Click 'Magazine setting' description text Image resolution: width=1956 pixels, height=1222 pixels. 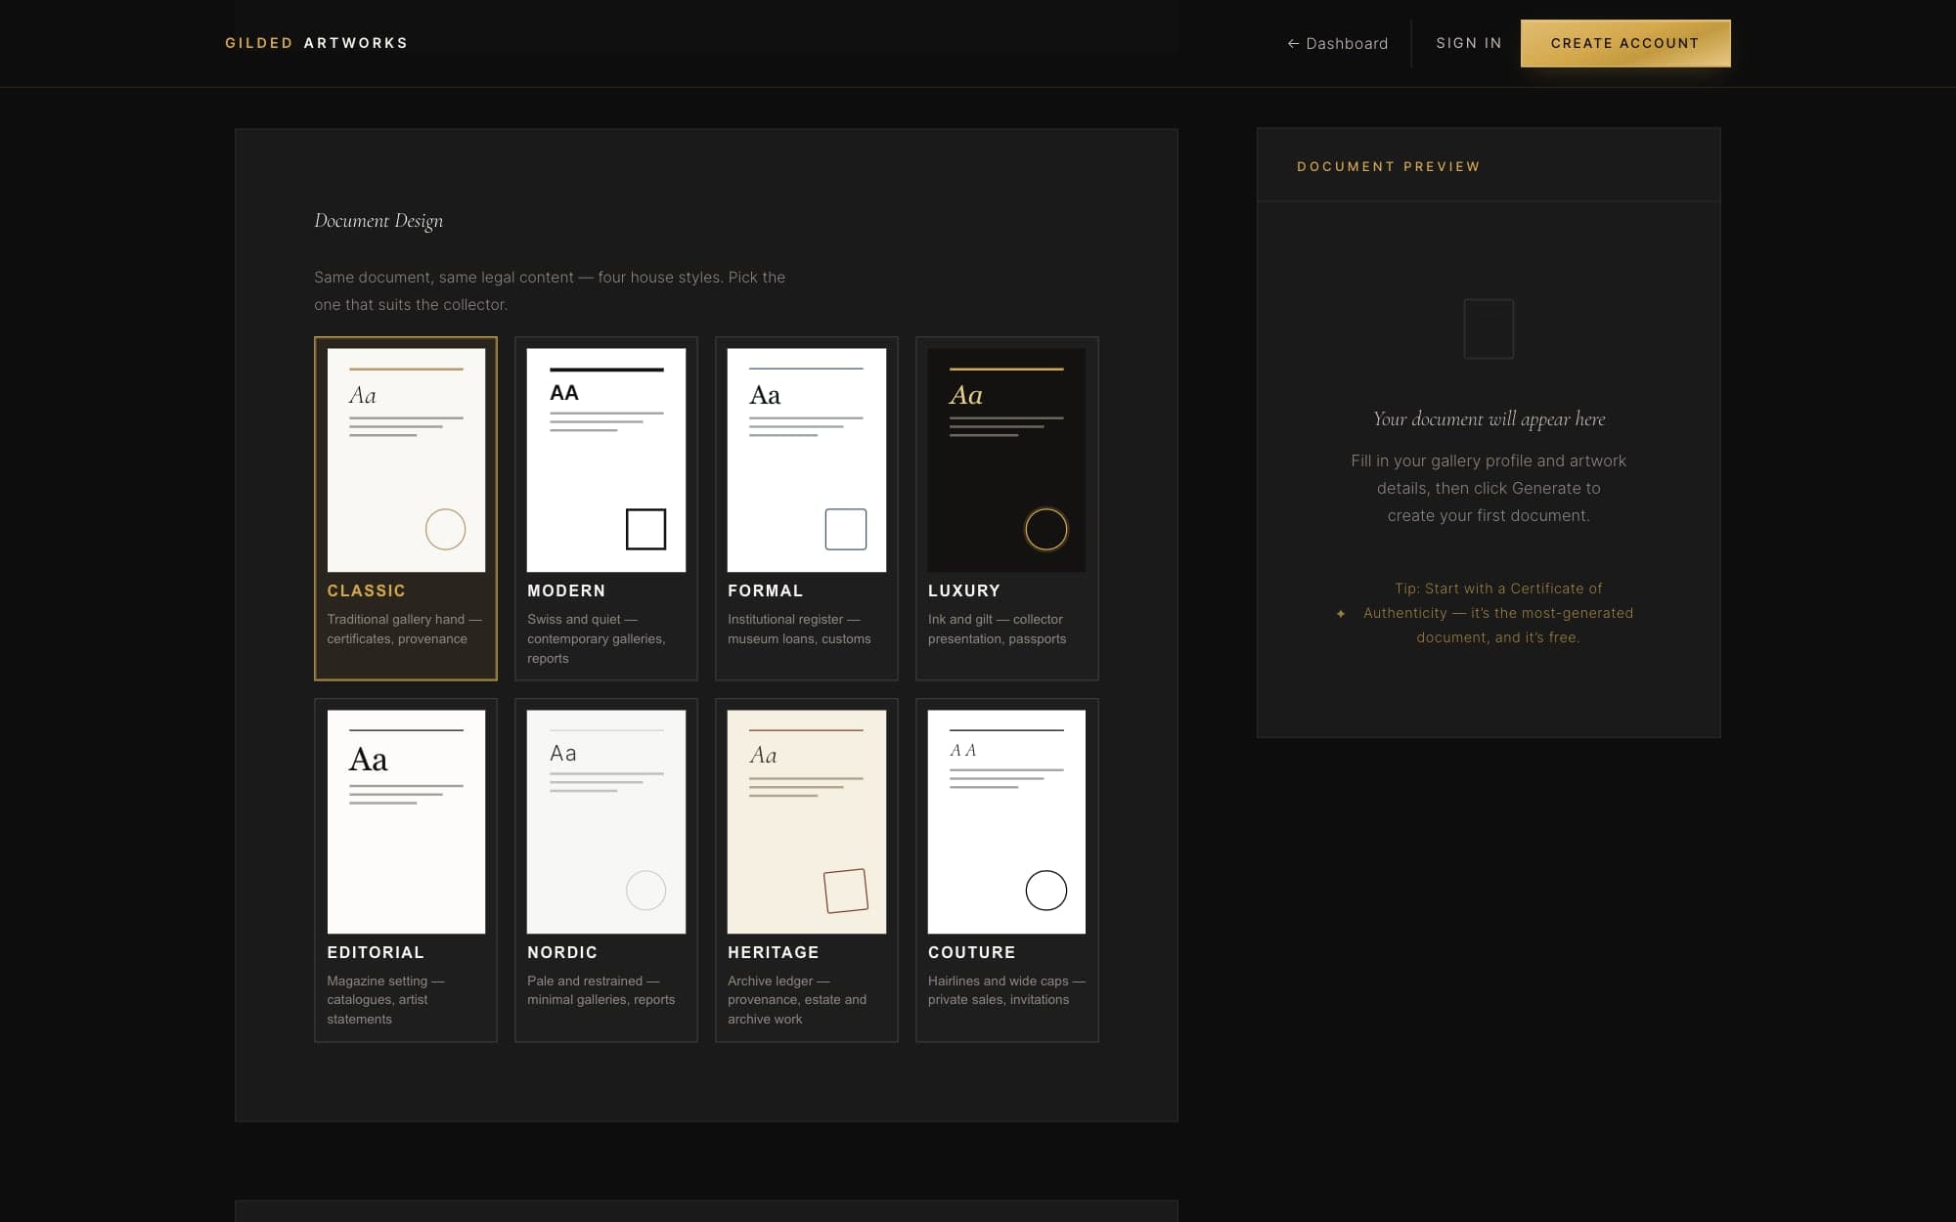click(x=385, y=999)
